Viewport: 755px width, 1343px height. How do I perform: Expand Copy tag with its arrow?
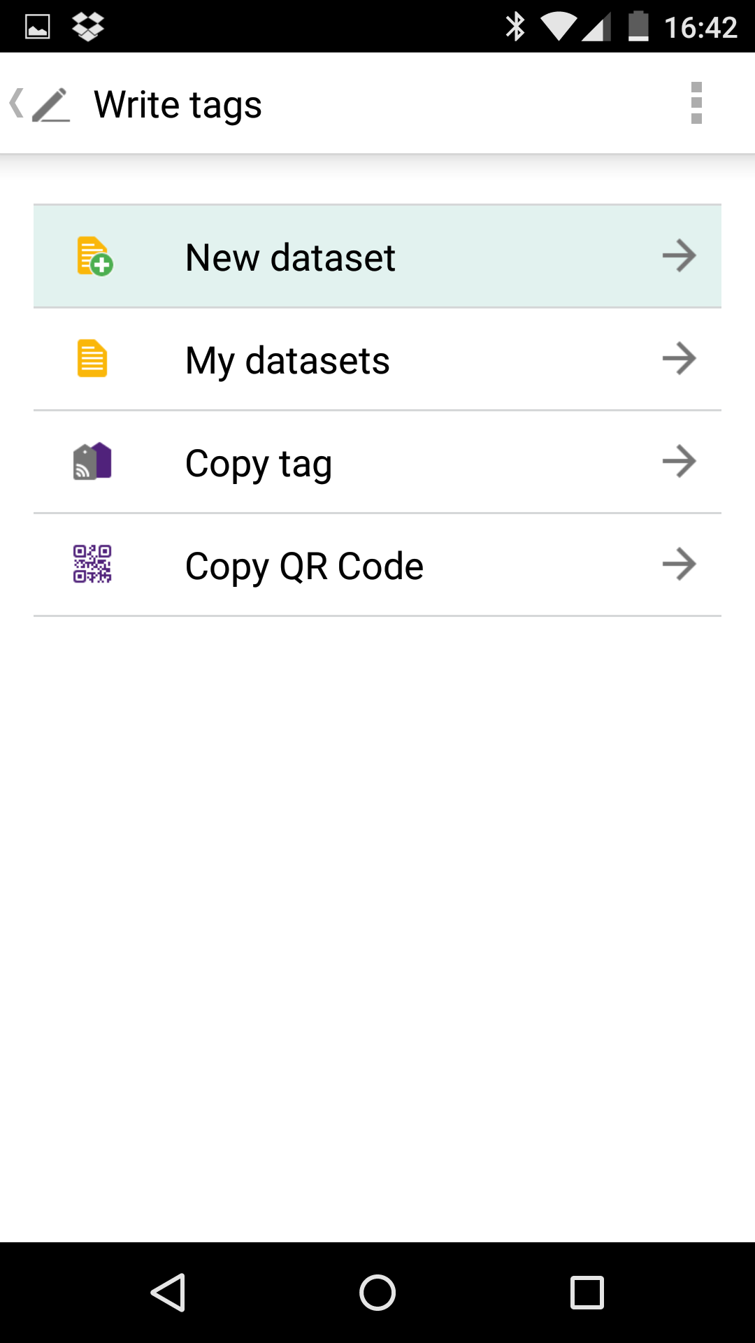coord(679,461)
